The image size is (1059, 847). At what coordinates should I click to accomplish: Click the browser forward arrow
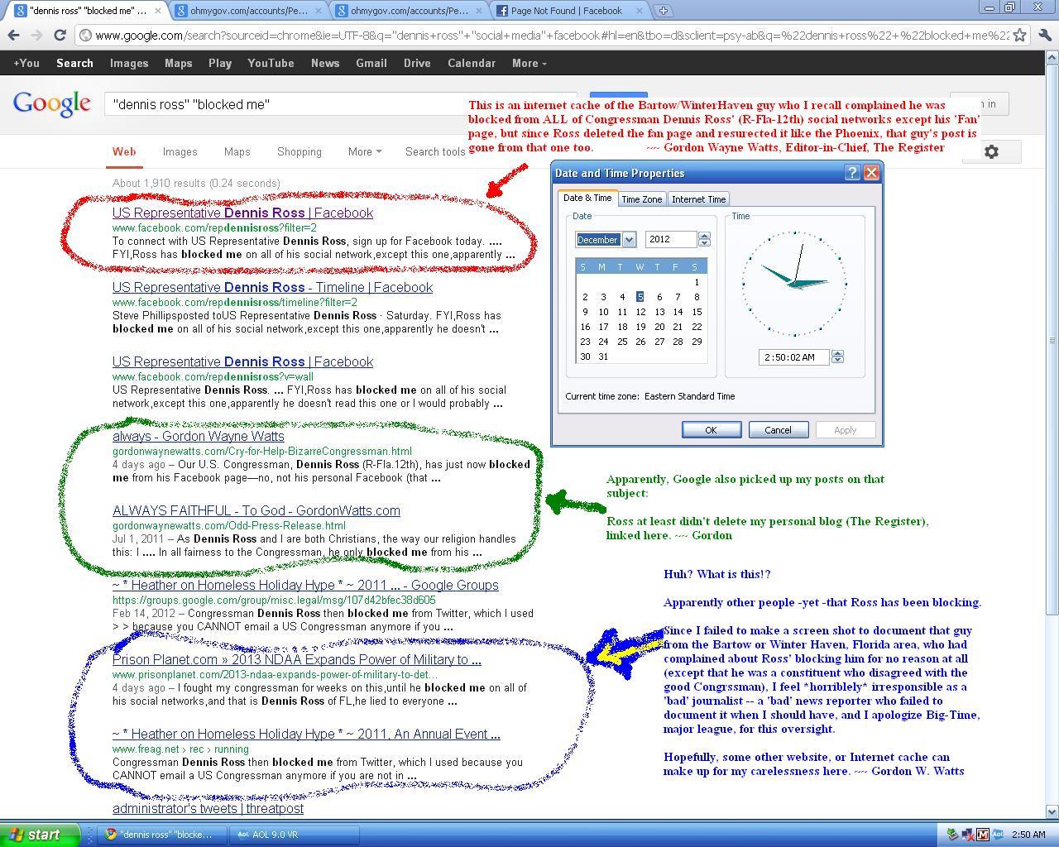[36, 35]
